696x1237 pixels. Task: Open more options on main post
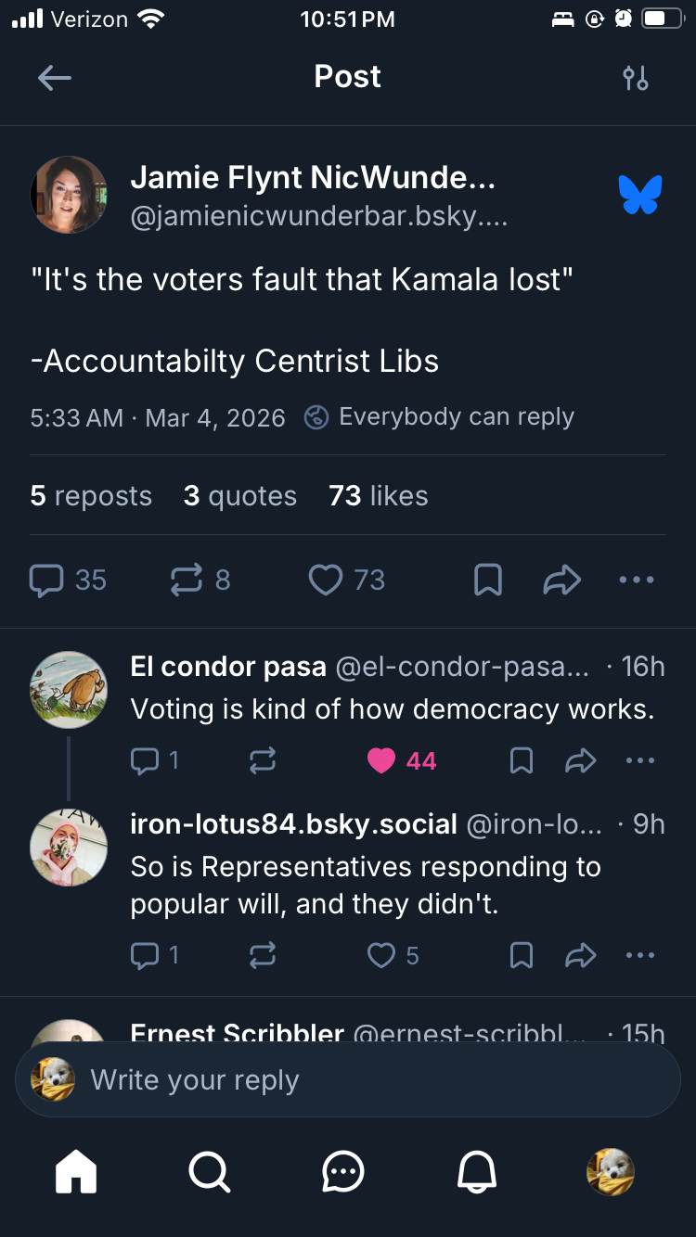pos(637,580)
